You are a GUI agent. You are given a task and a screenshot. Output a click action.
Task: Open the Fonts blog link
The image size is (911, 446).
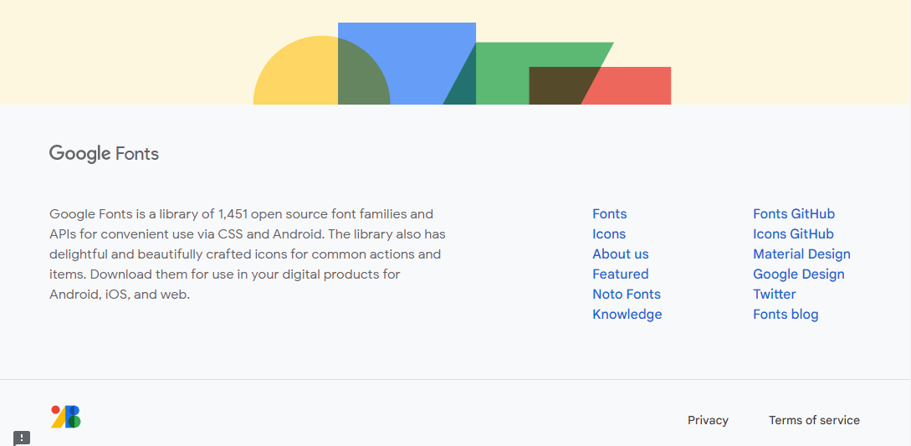click(x=786, y=314)
